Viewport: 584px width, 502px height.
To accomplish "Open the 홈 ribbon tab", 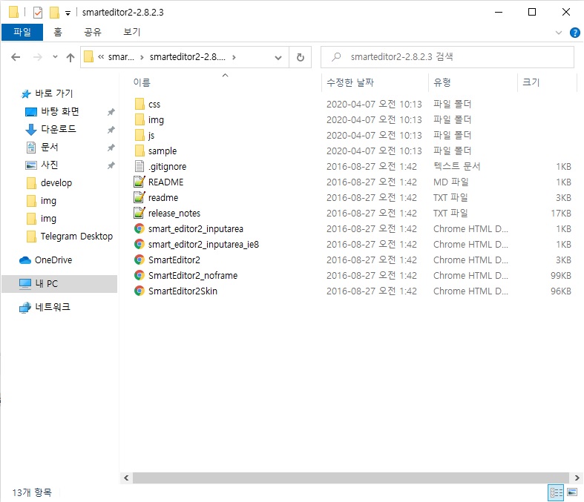I will click(x=58, y=32).
